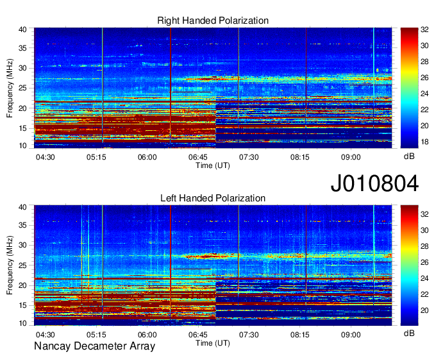This screenshot has height=354, width=436.
Task: Click '04:30' time tick on Left Handed plot
Action: pyautogui.click(x=46, y=335)
